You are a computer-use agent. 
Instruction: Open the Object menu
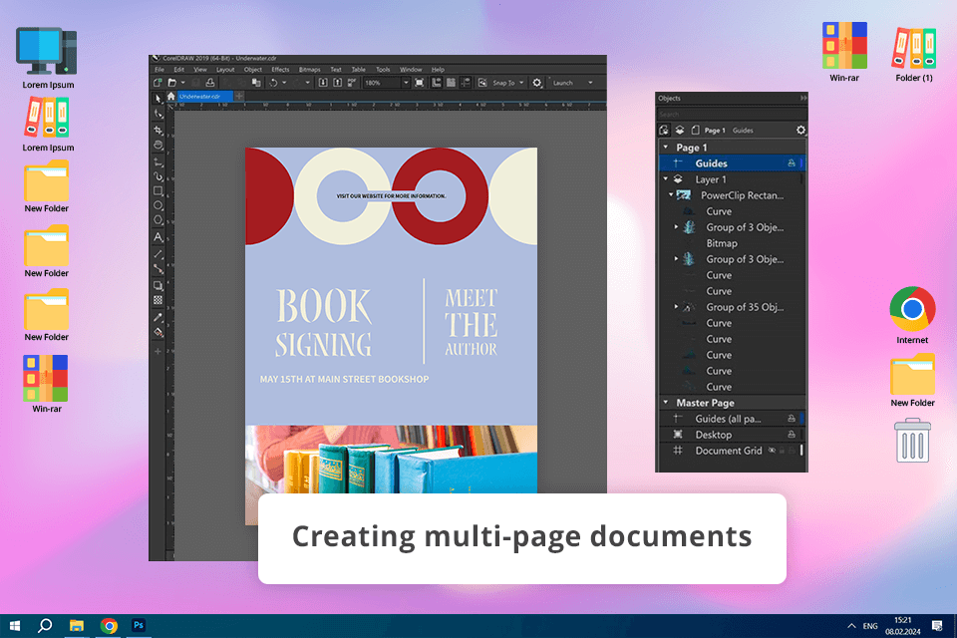coord(252,70)
